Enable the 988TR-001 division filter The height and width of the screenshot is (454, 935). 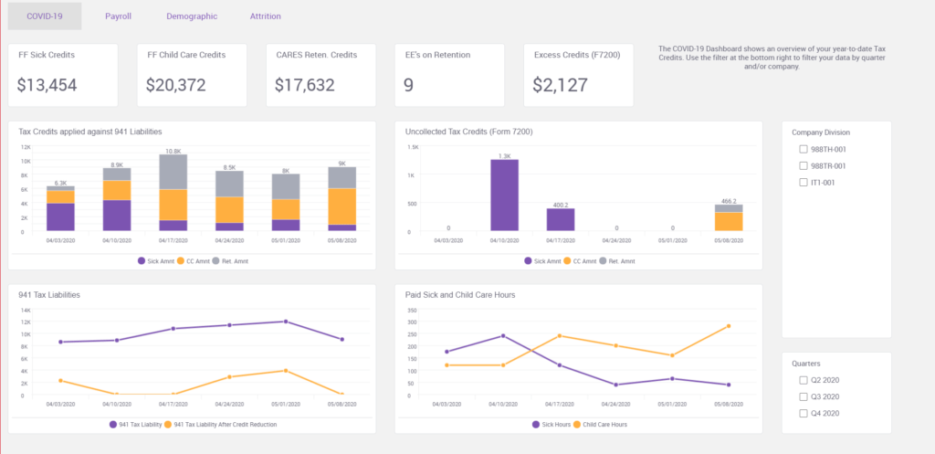804,166
